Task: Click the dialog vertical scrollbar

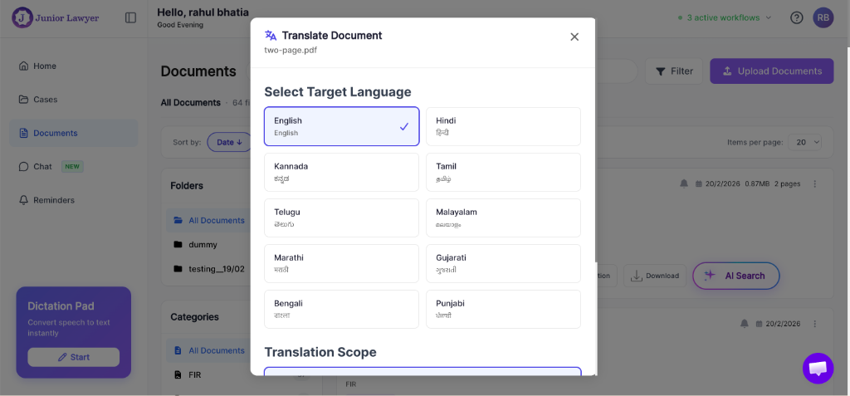Action: pos(596,141)
